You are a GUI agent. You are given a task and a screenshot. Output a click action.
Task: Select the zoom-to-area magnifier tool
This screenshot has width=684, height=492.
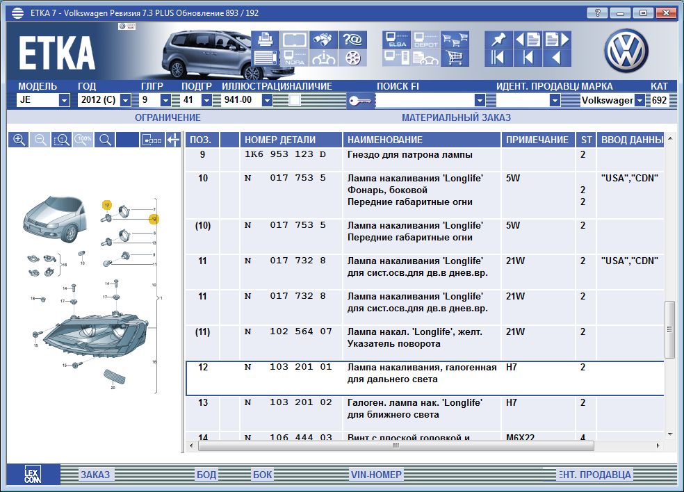(61, 140)
